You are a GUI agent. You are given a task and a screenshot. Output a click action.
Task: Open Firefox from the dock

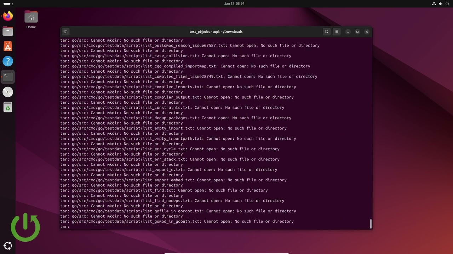8,16
